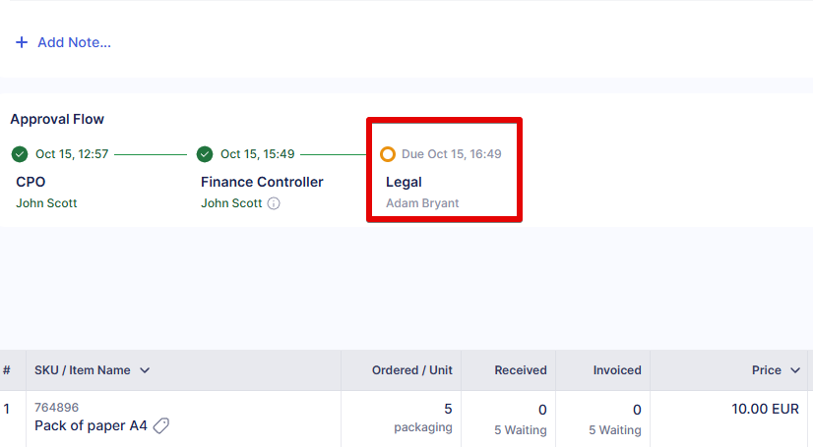
Task: Click the orange pending circle for Legal
Action: tap(388, 154)
